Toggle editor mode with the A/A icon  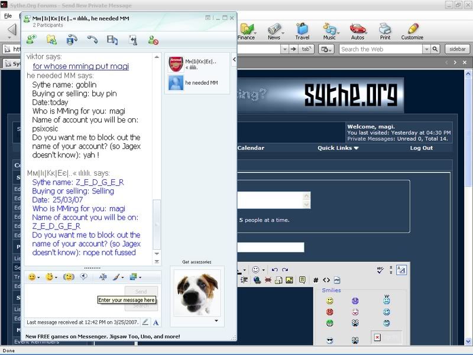(x=401, y=270)
